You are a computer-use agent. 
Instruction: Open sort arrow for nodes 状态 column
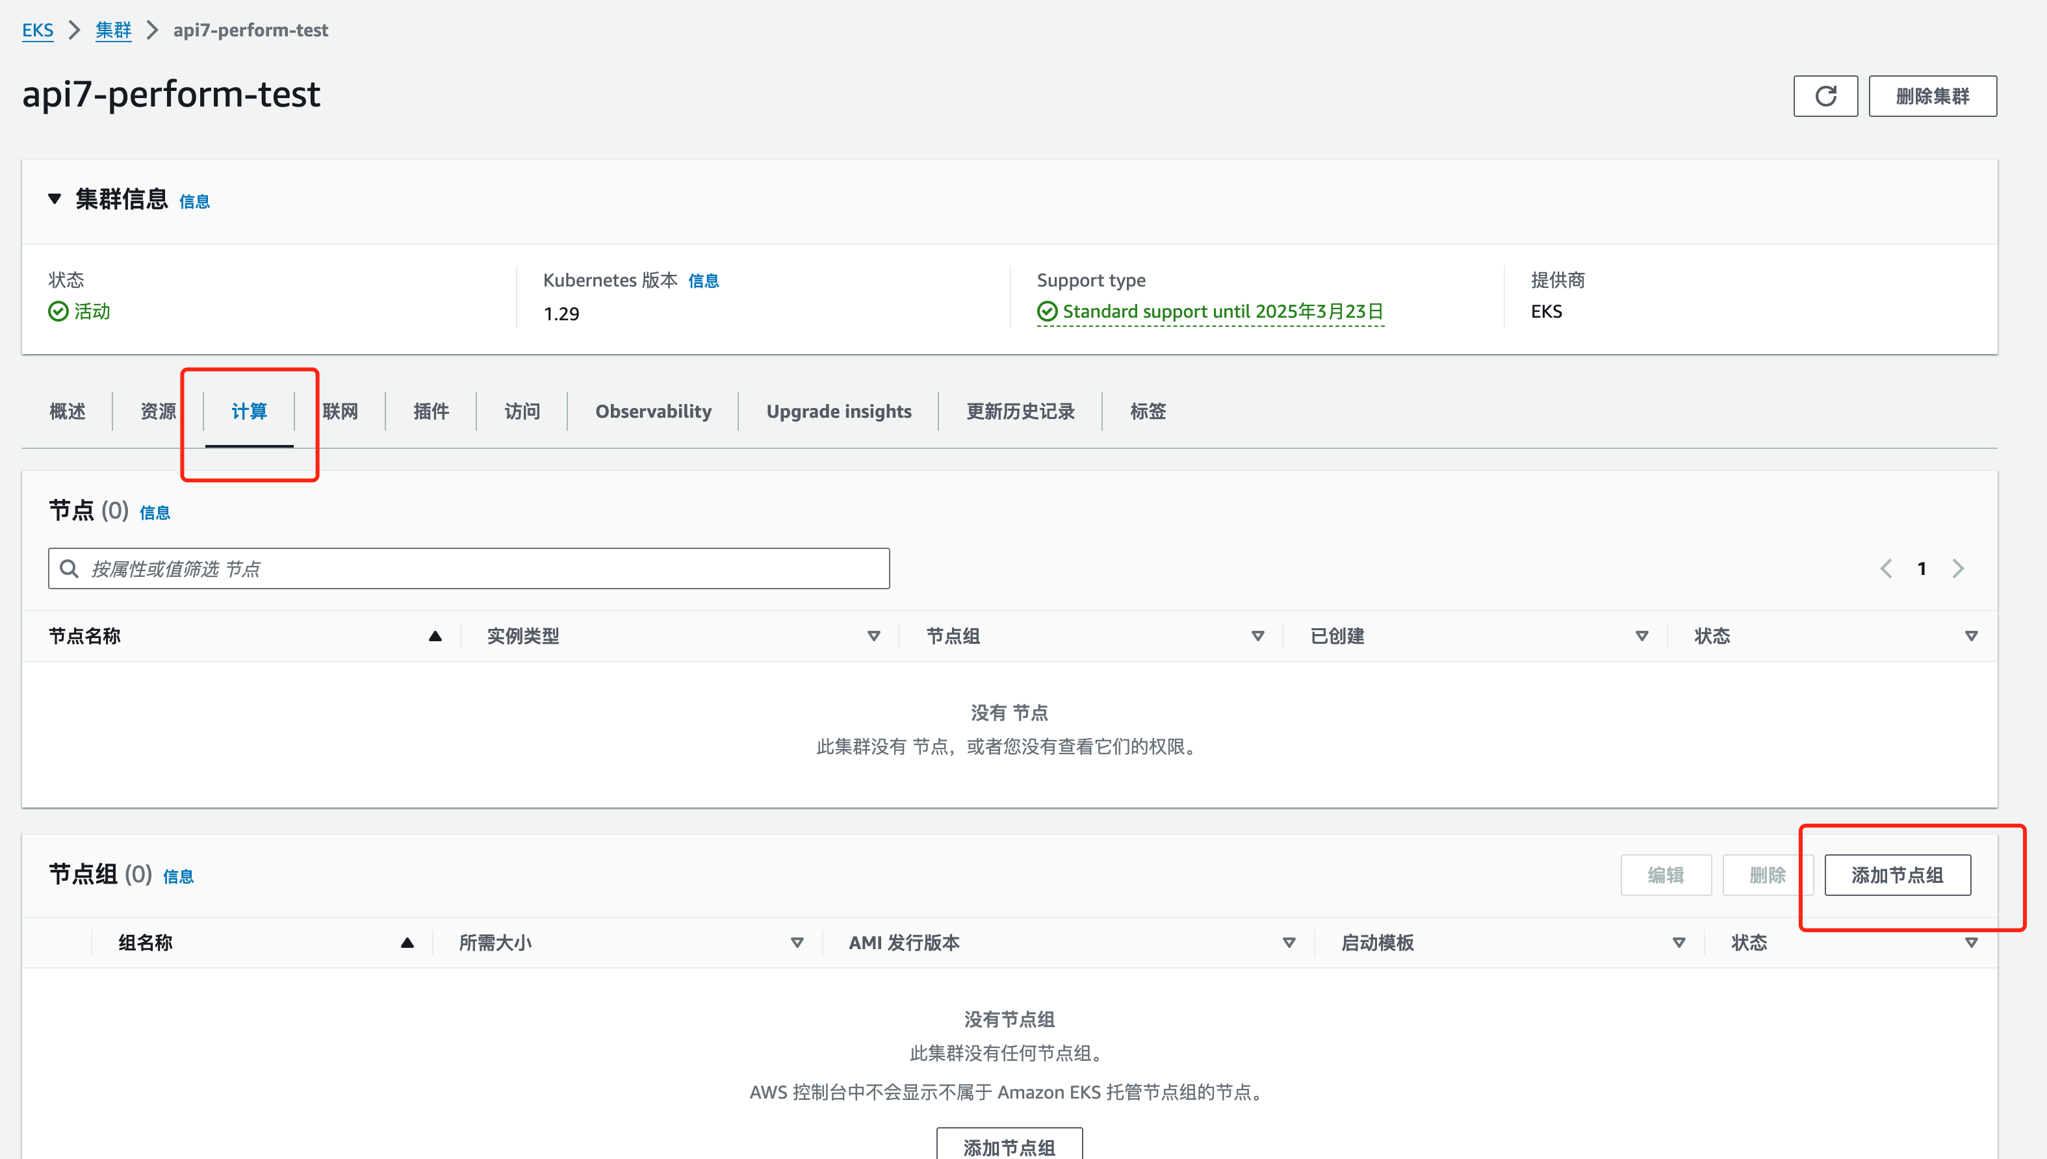pos(1972,636)
